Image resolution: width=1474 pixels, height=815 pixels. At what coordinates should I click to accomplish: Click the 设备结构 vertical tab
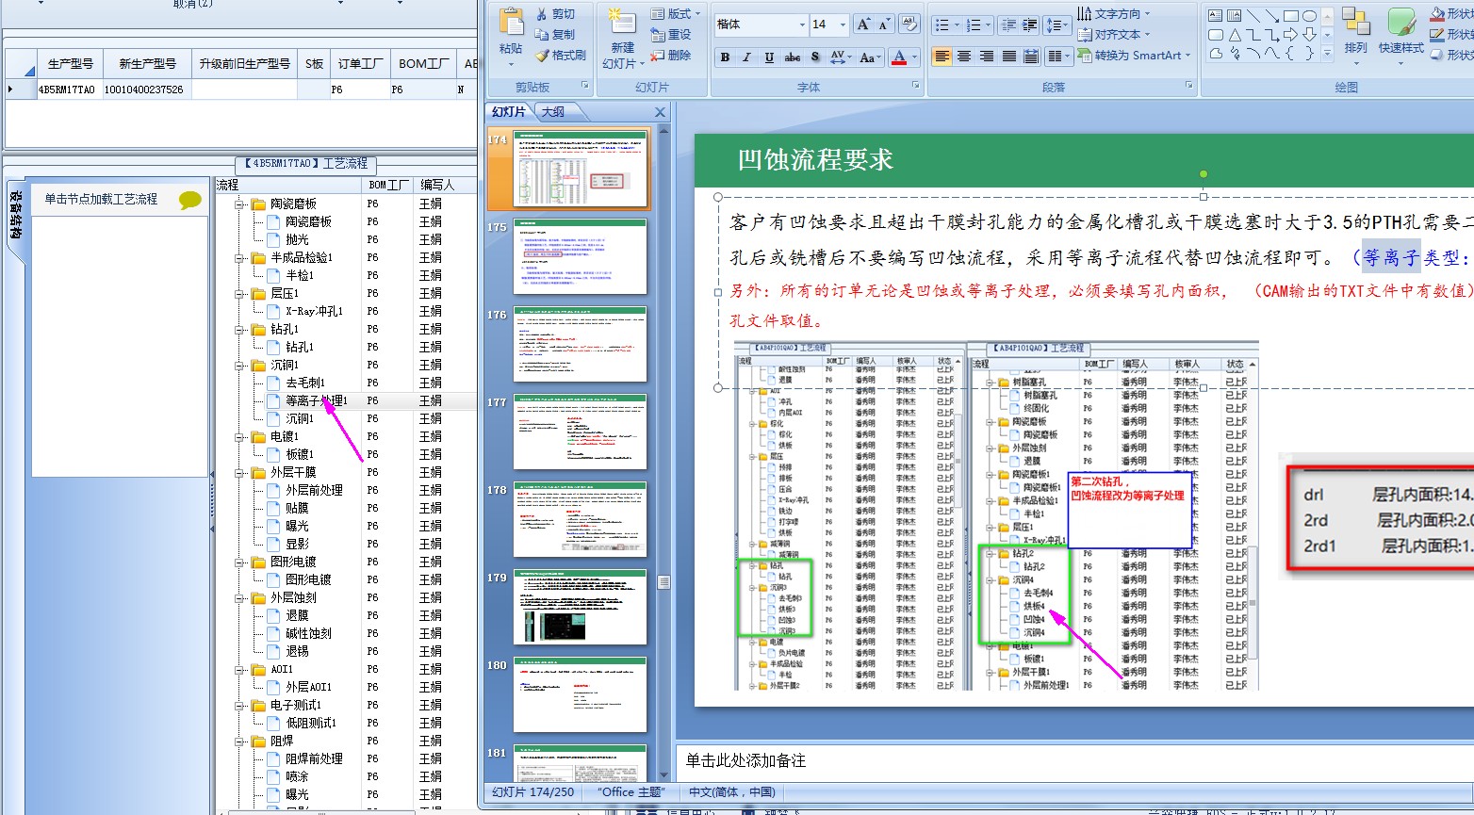coord(15,215)
